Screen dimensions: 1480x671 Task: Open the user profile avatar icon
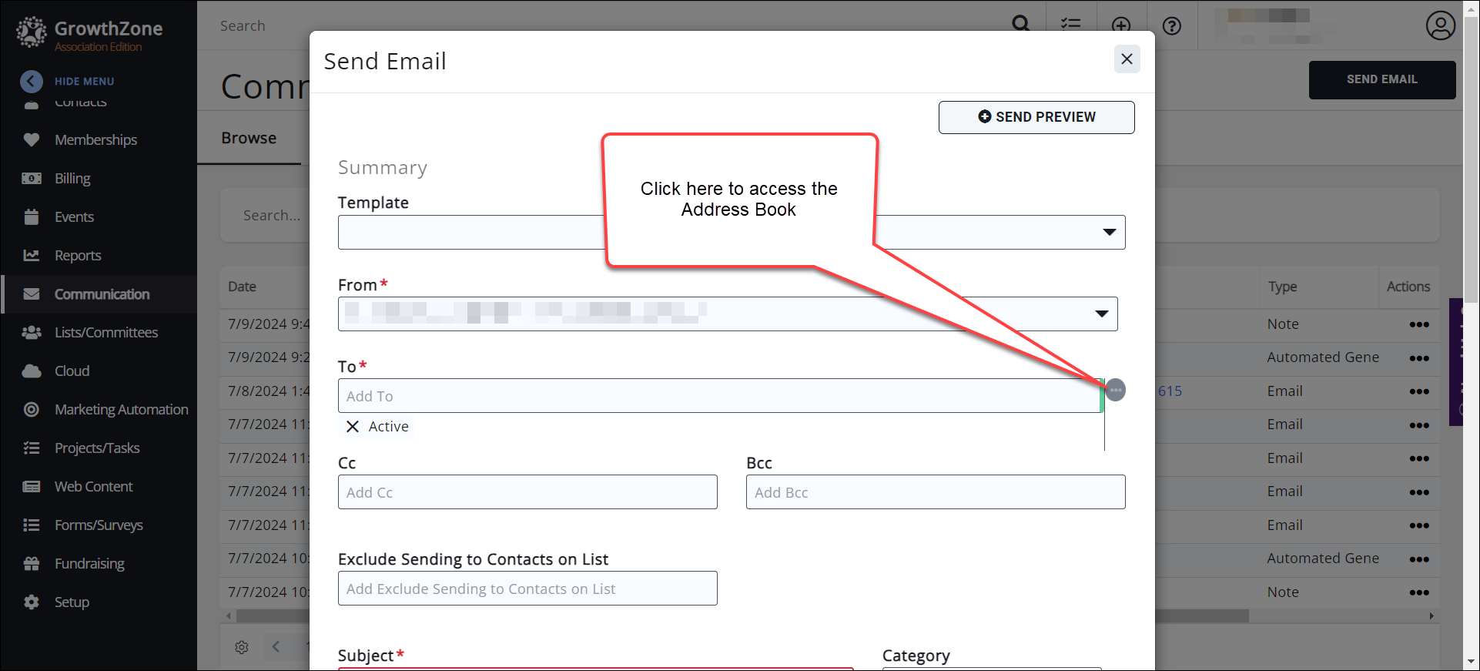[x=1440, y=25]
